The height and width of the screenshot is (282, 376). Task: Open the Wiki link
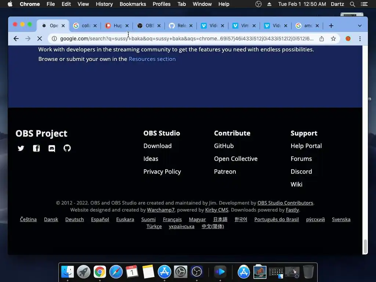pos(296,184)
